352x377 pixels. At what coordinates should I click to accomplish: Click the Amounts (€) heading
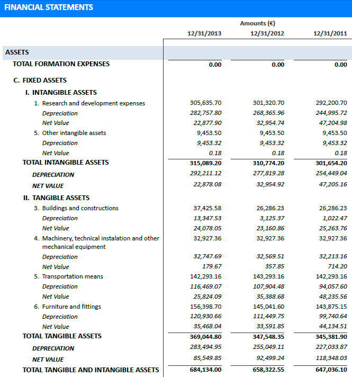[257, 23]
